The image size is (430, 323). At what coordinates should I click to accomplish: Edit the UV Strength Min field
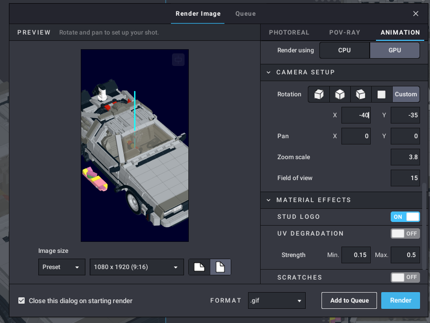(356, 255)
